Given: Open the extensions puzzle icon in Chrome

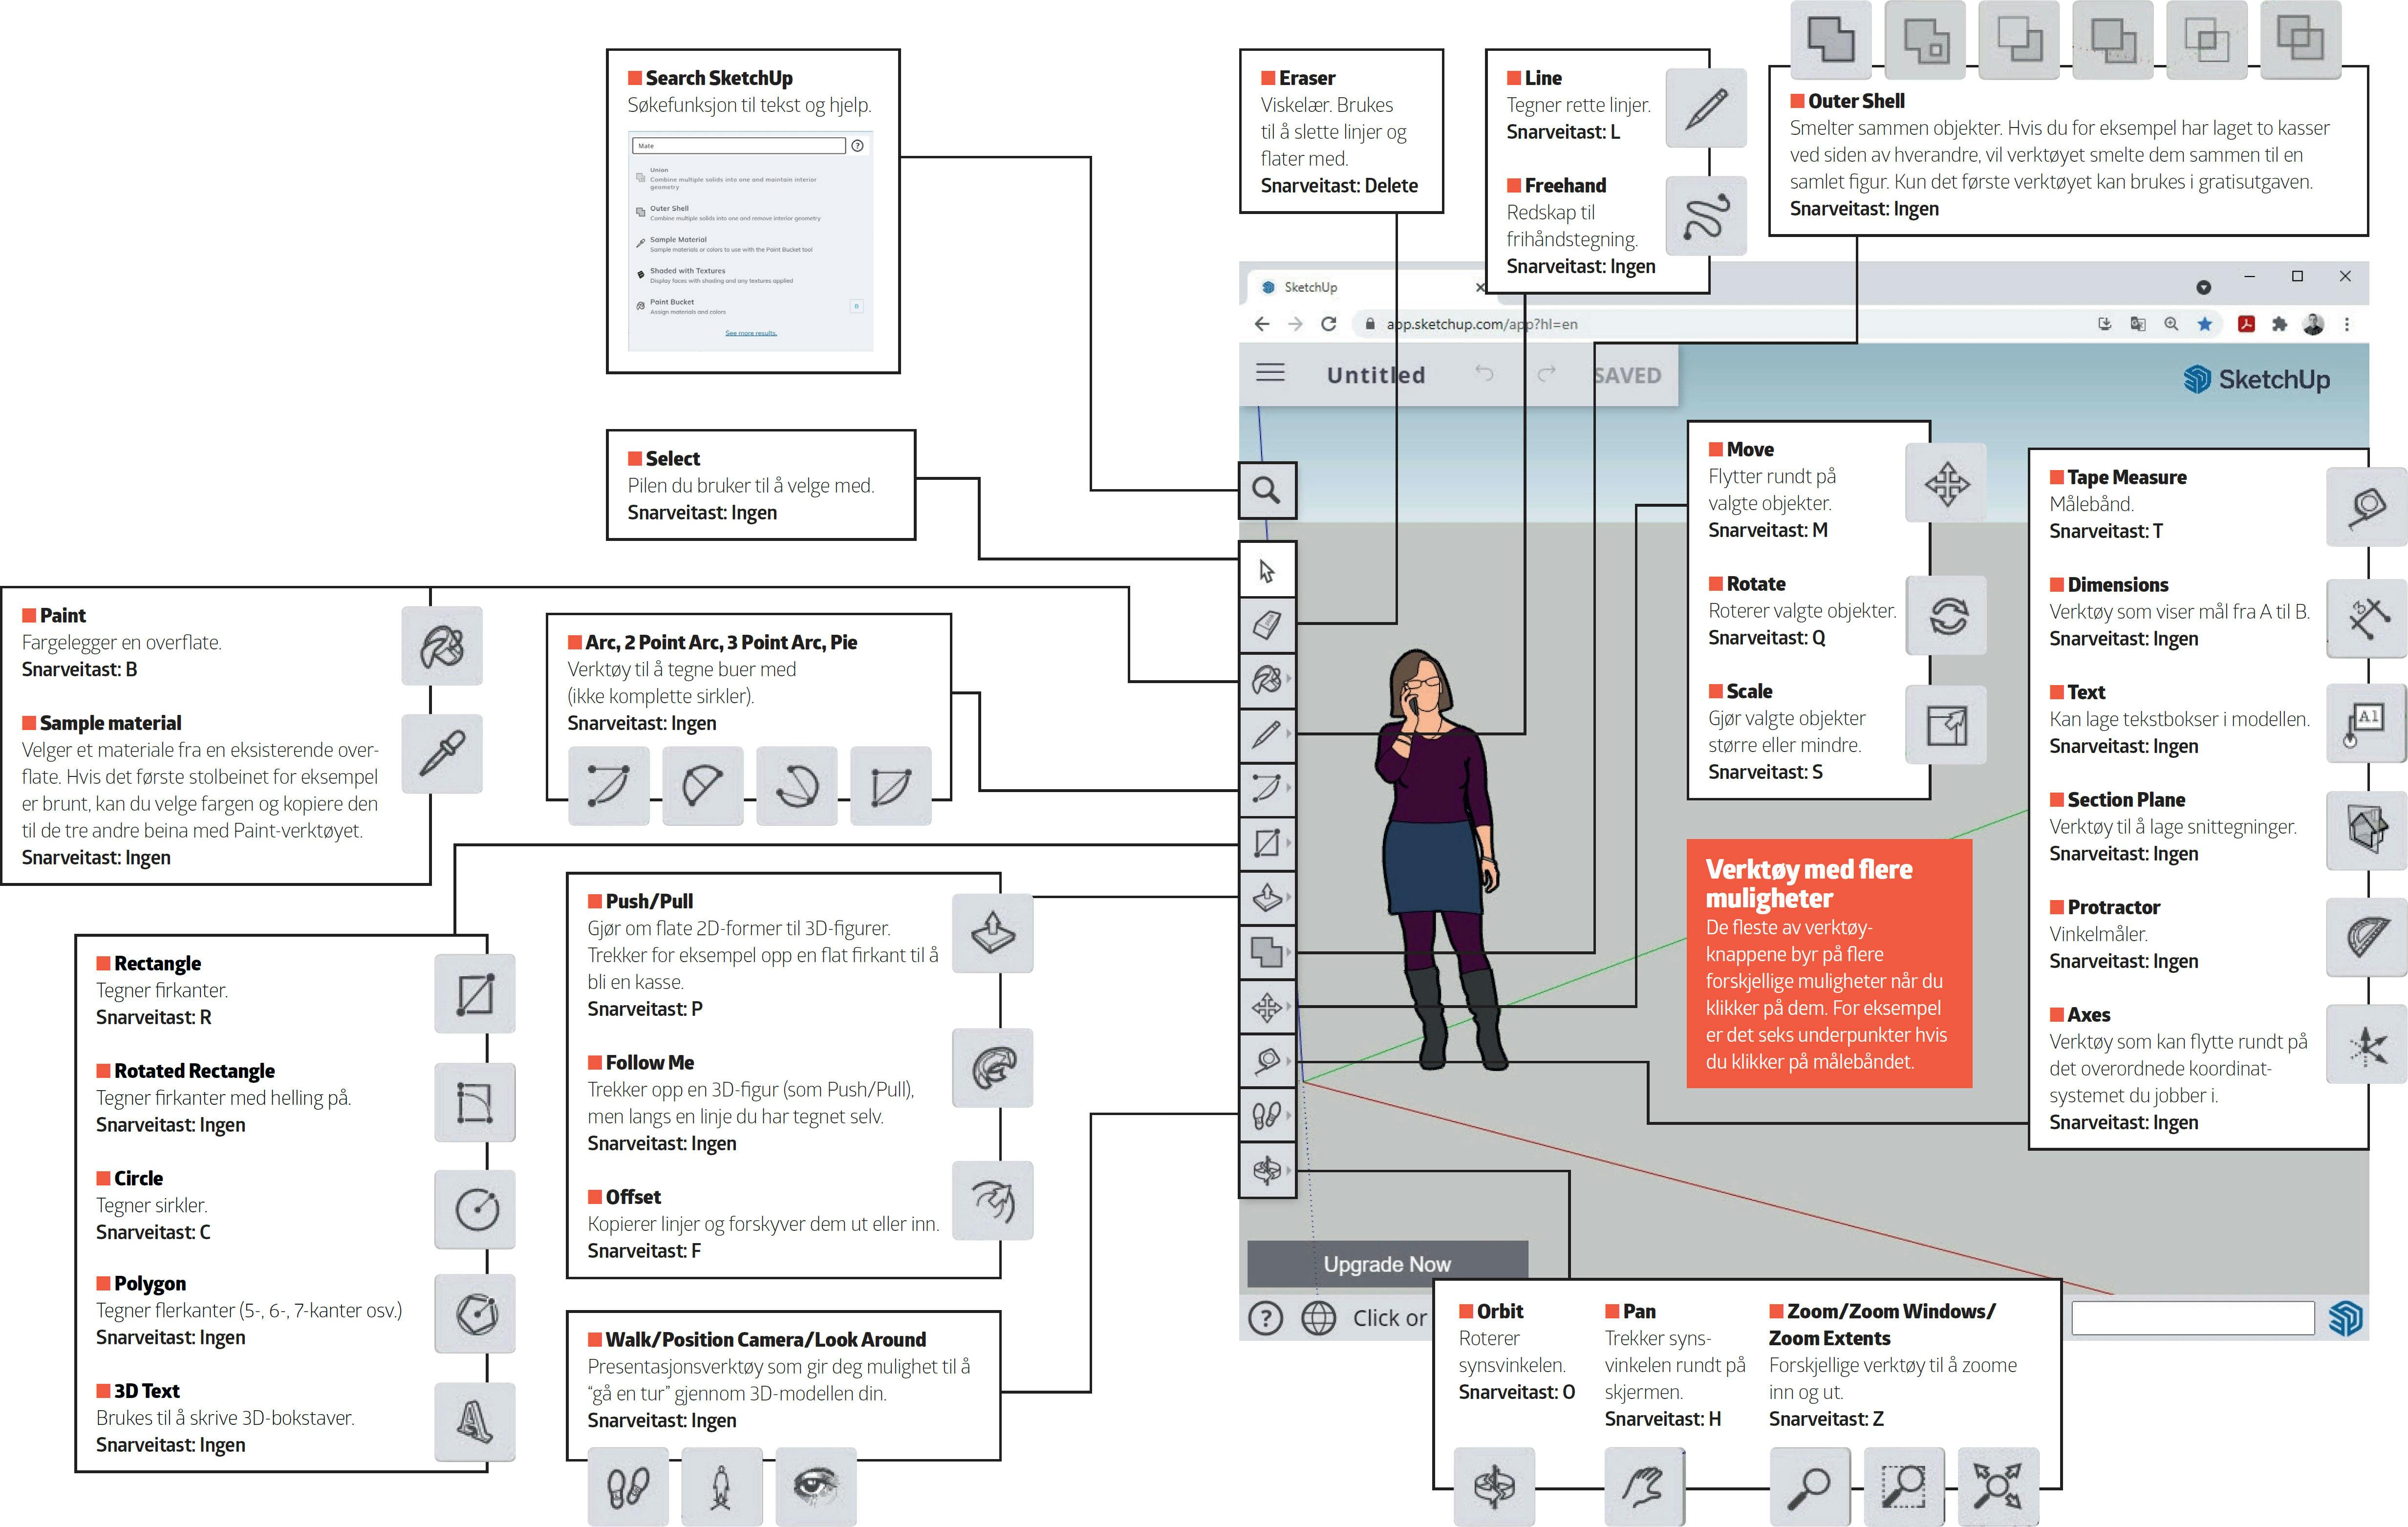Looking at the screenshot, I should tap(2279, 324).
